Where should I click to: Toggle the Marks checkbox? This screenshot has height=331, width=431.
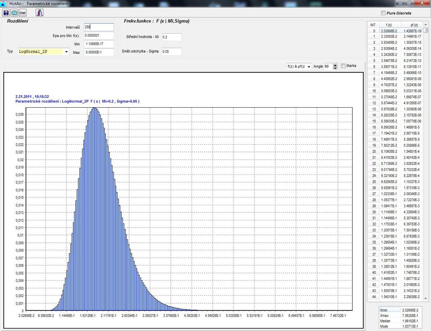[343, 66]
